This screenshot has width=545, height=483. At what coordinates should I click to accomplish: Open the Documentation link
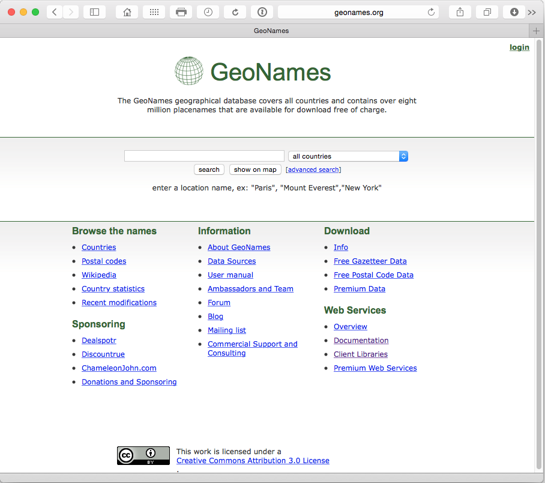[x=361, y=341]
